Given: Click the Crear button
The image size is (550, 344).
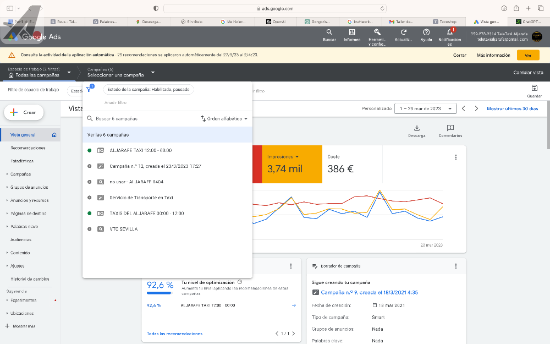Looking at the screenshot, I should pos(24,112).
